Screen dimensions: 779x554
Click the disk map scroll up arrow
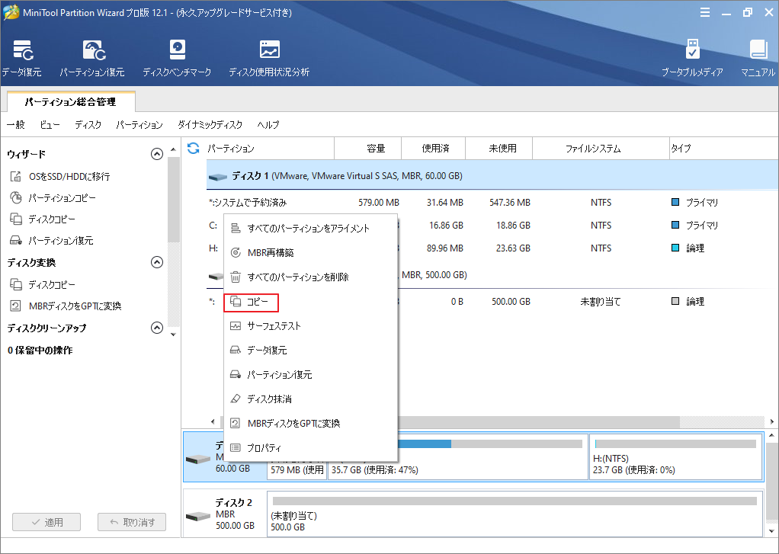(x=771, y=436)
